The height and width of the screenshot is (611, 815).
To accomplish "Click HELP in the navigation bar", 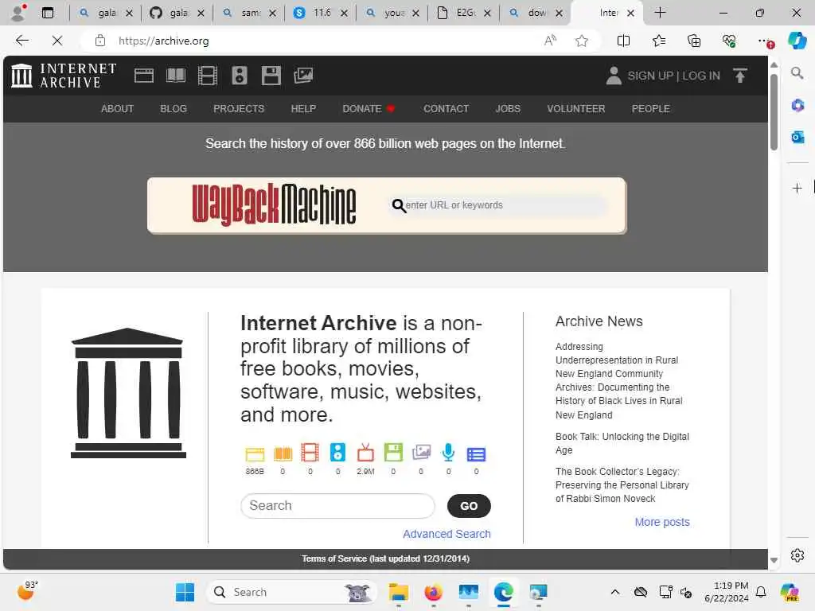I will 303,108.
